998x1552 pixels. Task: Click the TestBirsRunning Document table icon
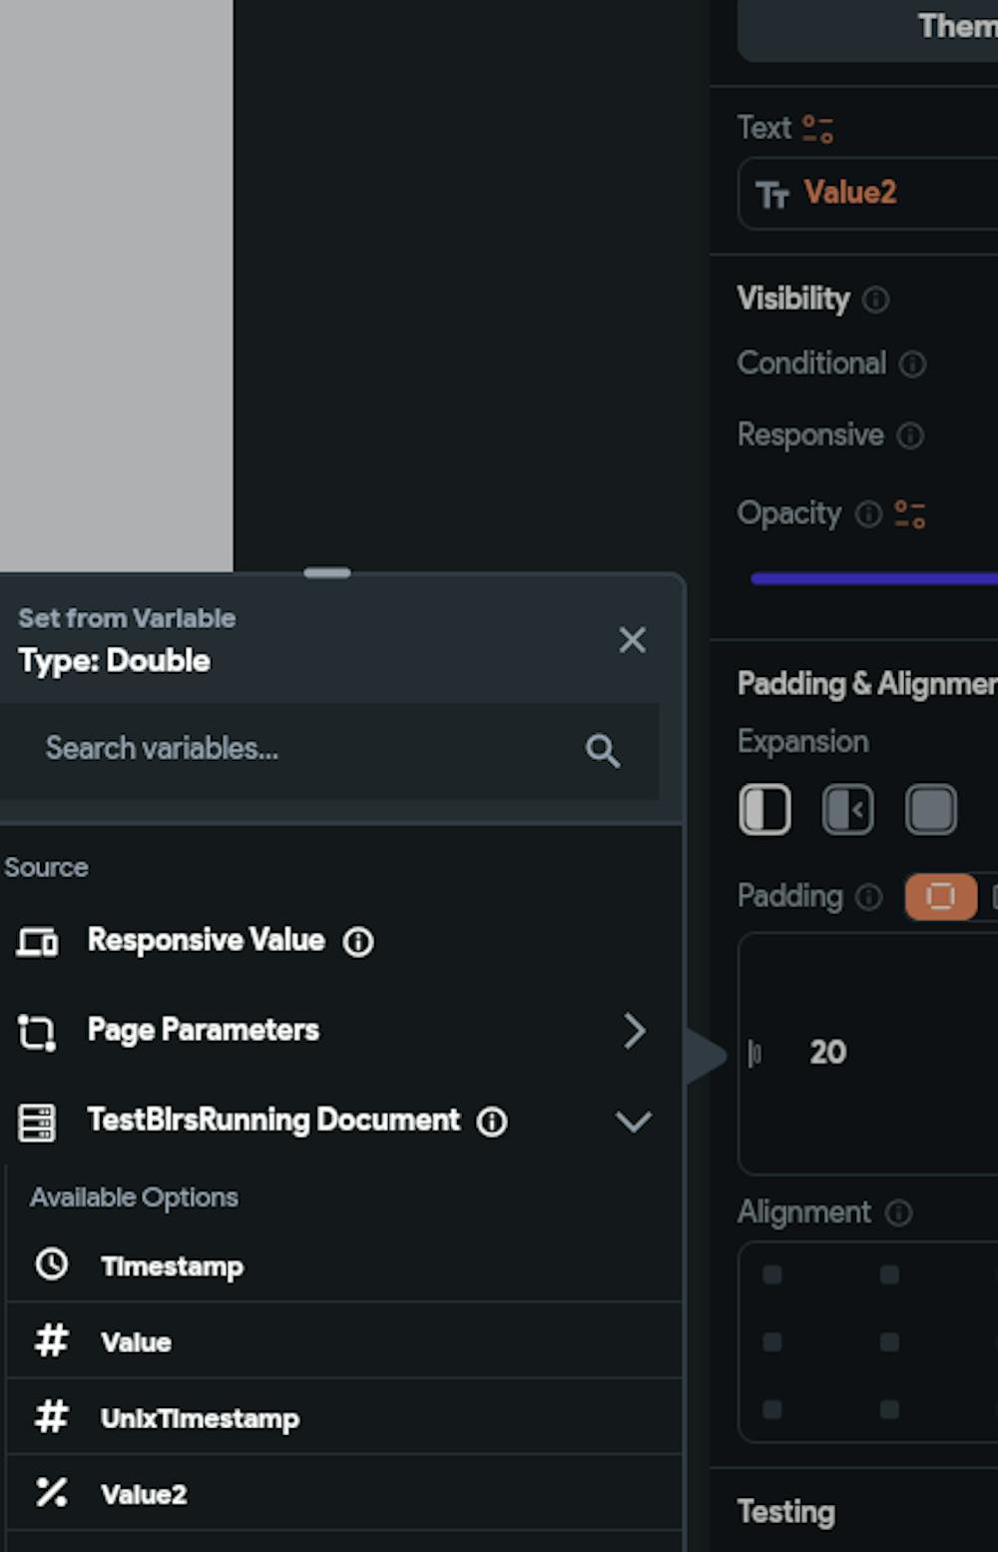(x=37, y=1121)
